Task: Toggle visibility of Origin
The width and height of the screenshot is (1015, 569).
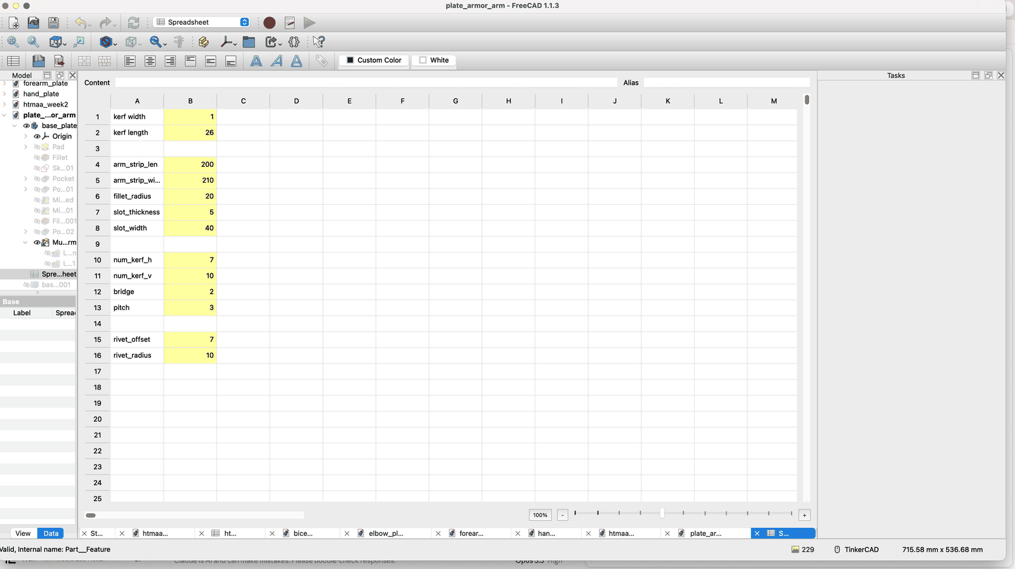Action: click(x=37, y=136)
